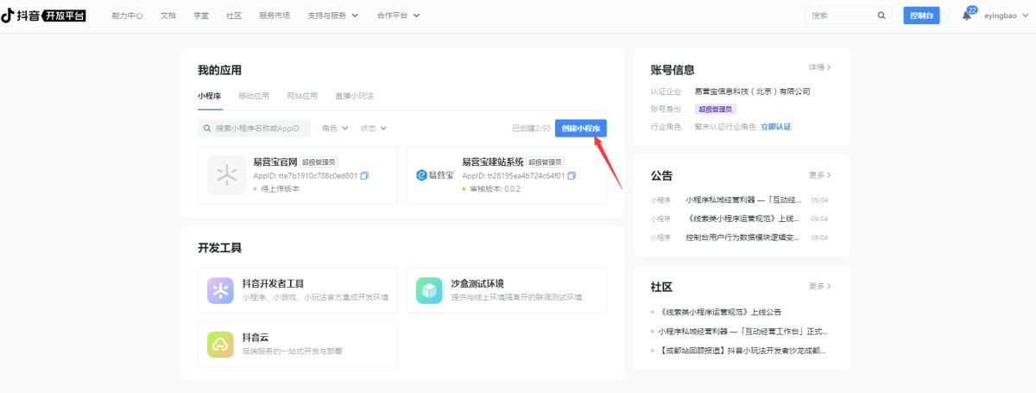Open 社区 in top navigation
The image size is (1036, 393).
point(234,16)
